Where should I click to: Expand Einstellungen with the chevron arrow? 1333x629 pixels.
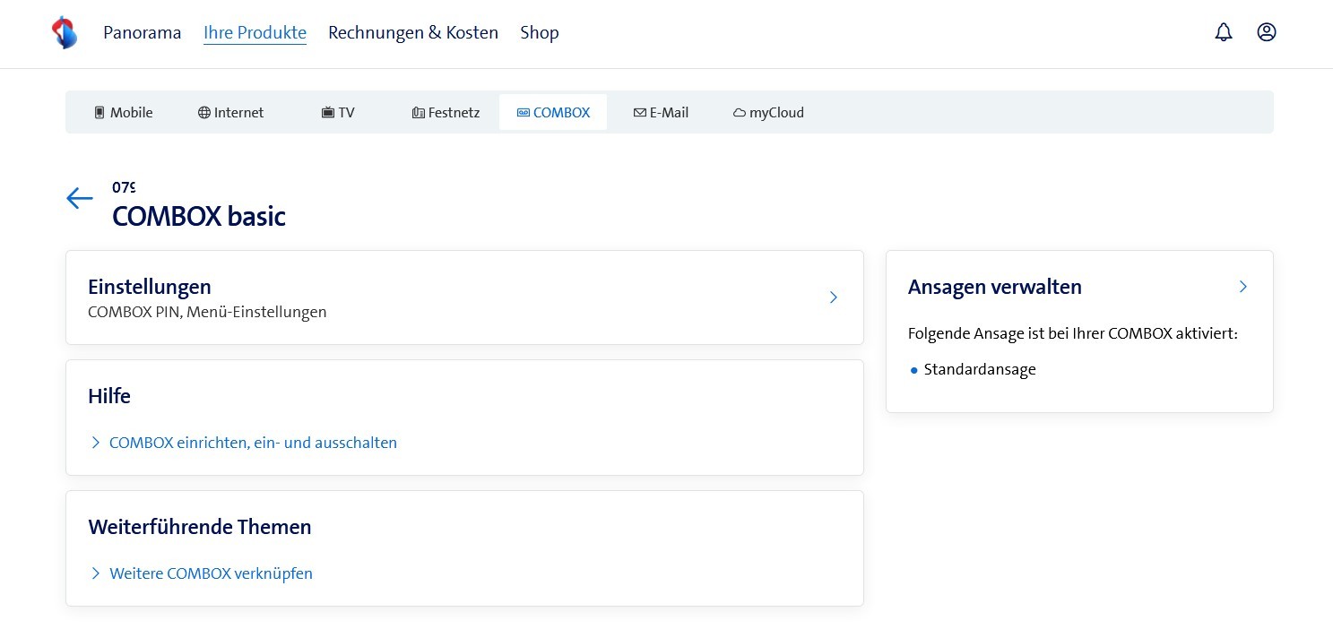[833, 297]
